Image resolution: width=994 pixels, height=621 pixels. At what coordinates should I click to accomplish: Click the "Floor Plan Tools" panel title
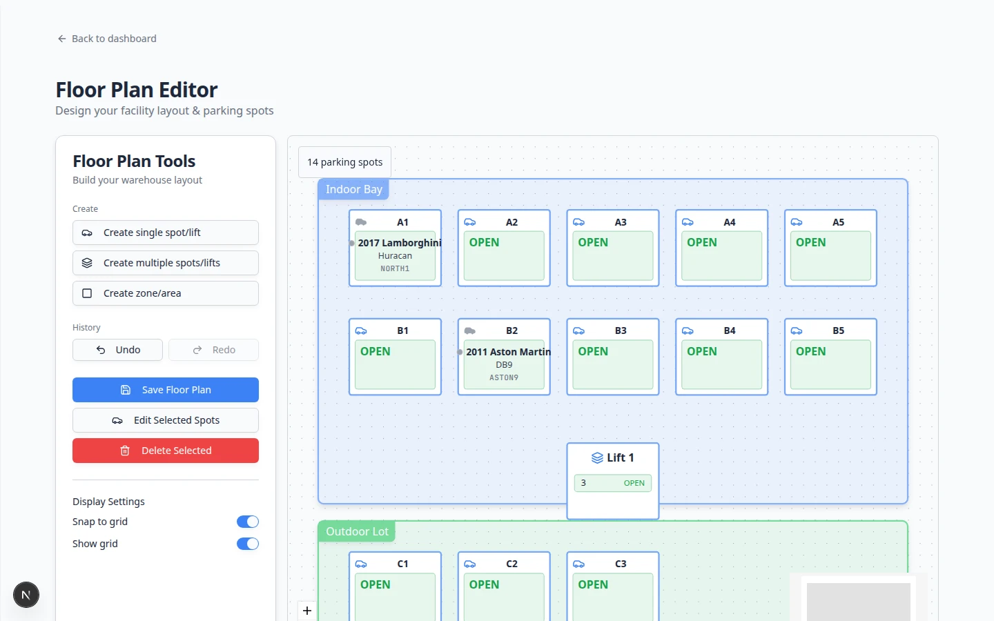[134, 161]
